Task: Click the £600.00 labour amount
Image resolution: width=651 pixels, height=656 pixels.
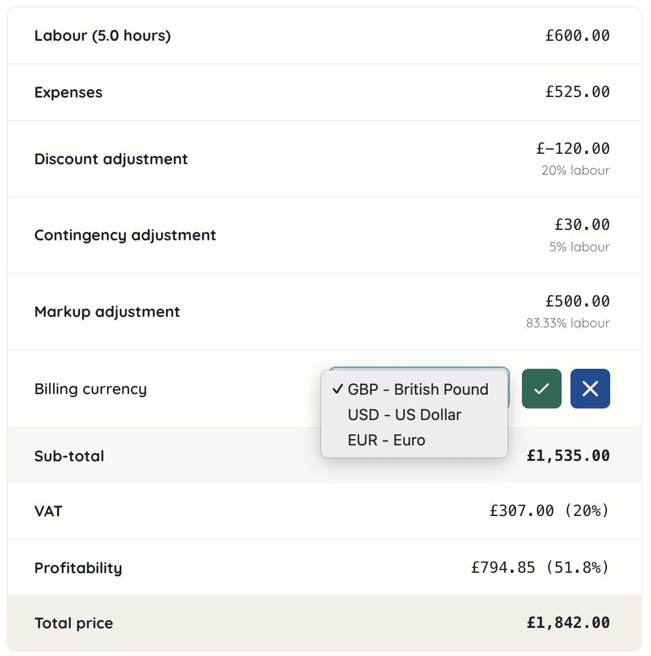Action: (577, 35)
